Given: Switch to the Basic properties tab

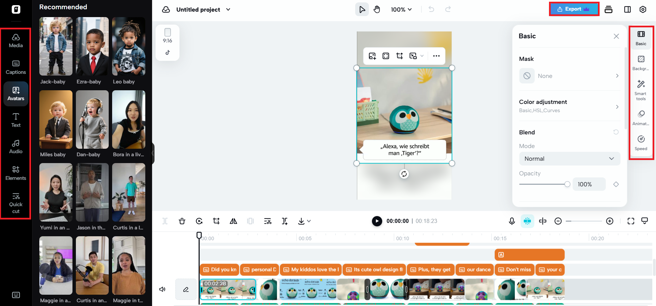Looking at the screenshot, I should click(x=641, y=38).
